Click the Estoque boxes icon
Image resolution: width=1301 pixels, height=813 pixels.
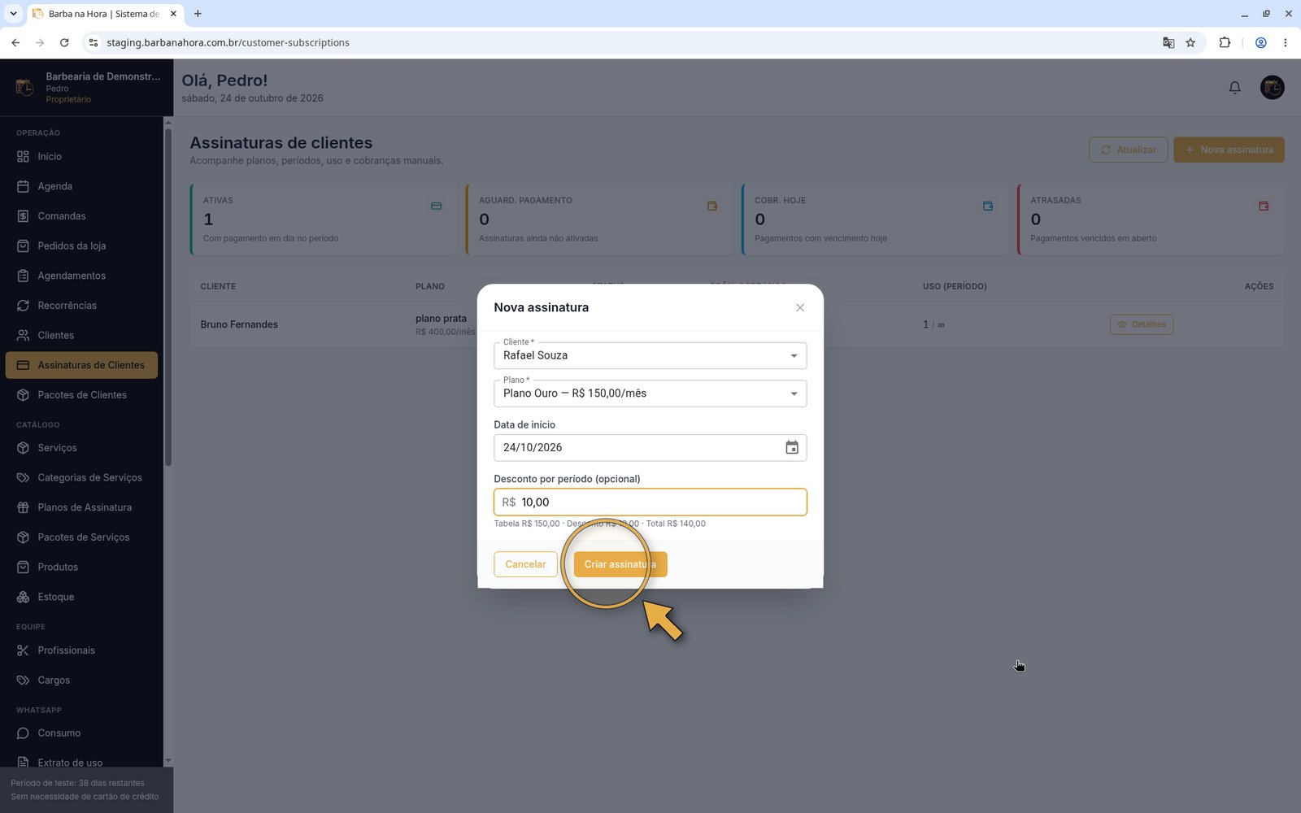tap(23, 597)
